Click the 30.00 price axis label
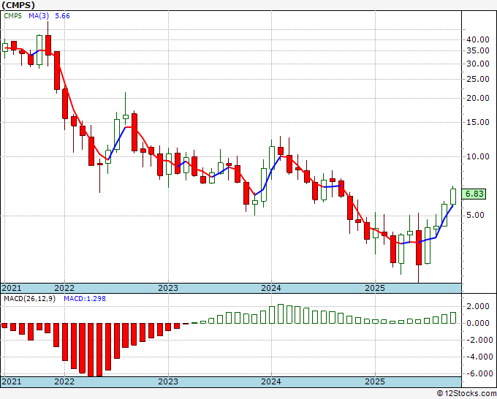Viewport: 497px width, 399px height. [x=478, y=64]
